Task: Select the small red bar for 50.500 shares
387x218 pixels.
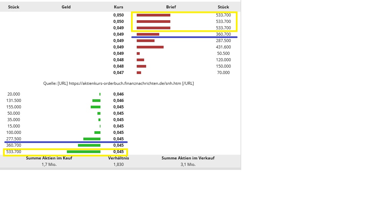Action: pos(138,53)
